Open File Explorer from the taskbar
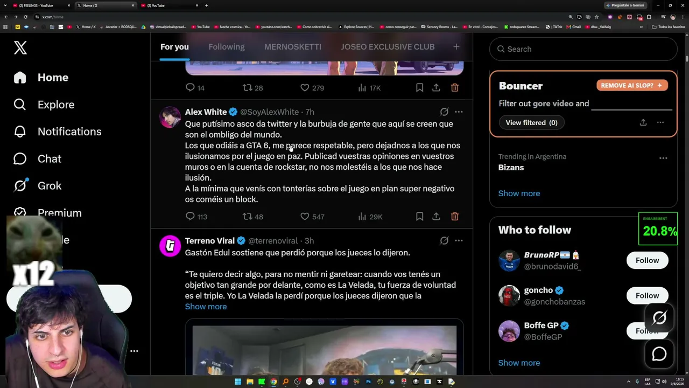689x388 pixels. coord(250,382)
